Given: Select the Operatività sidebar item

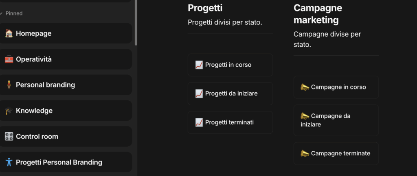Looking at the screenshot, I should coord(34,59).
